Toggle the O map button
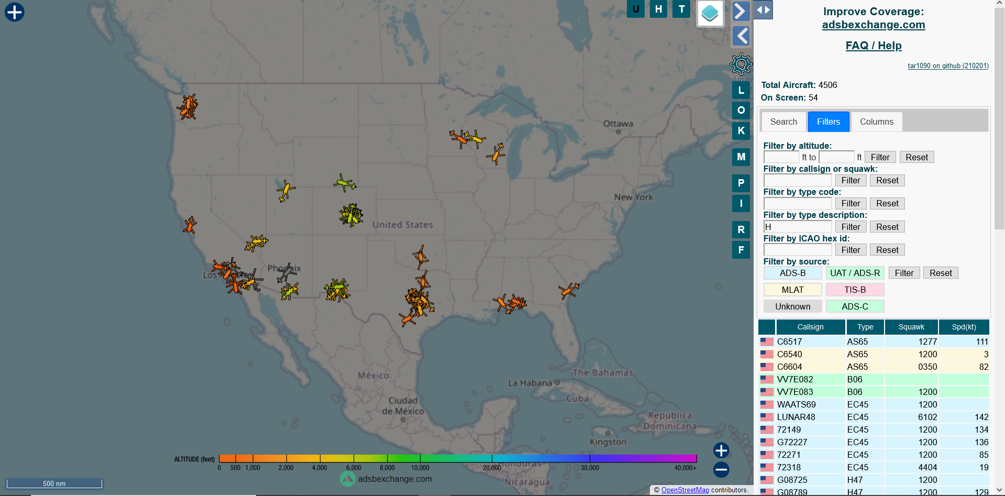 (x=741, y=110)
